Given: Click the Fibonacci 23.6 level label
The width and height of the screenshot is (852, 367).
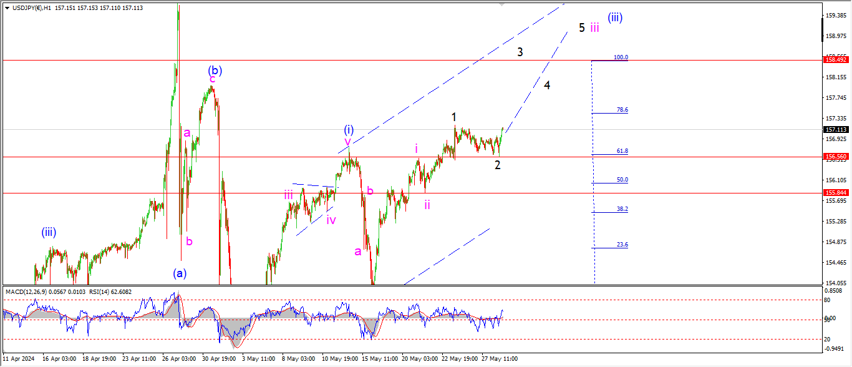Looking at the screenshot, I should (x=622, y=245).
